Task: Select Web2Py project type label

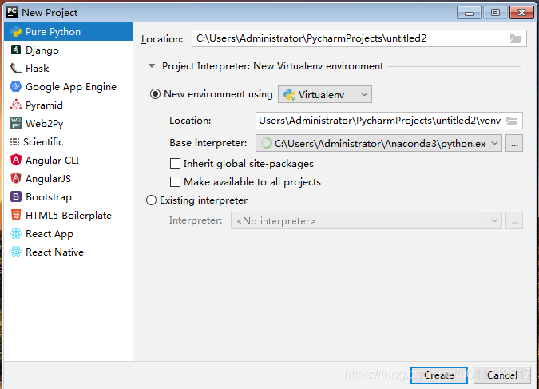Action: click(45, 124)
